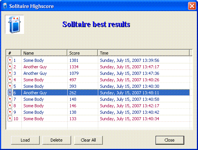The width and height of the screenshot is (198, 150).
Task: Click the Load button
Action: (25, 140)
